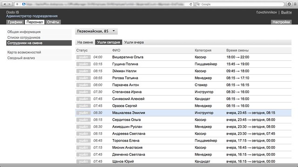Click shift time 18:00 → 22:00
298x167 pixels.
237,57
